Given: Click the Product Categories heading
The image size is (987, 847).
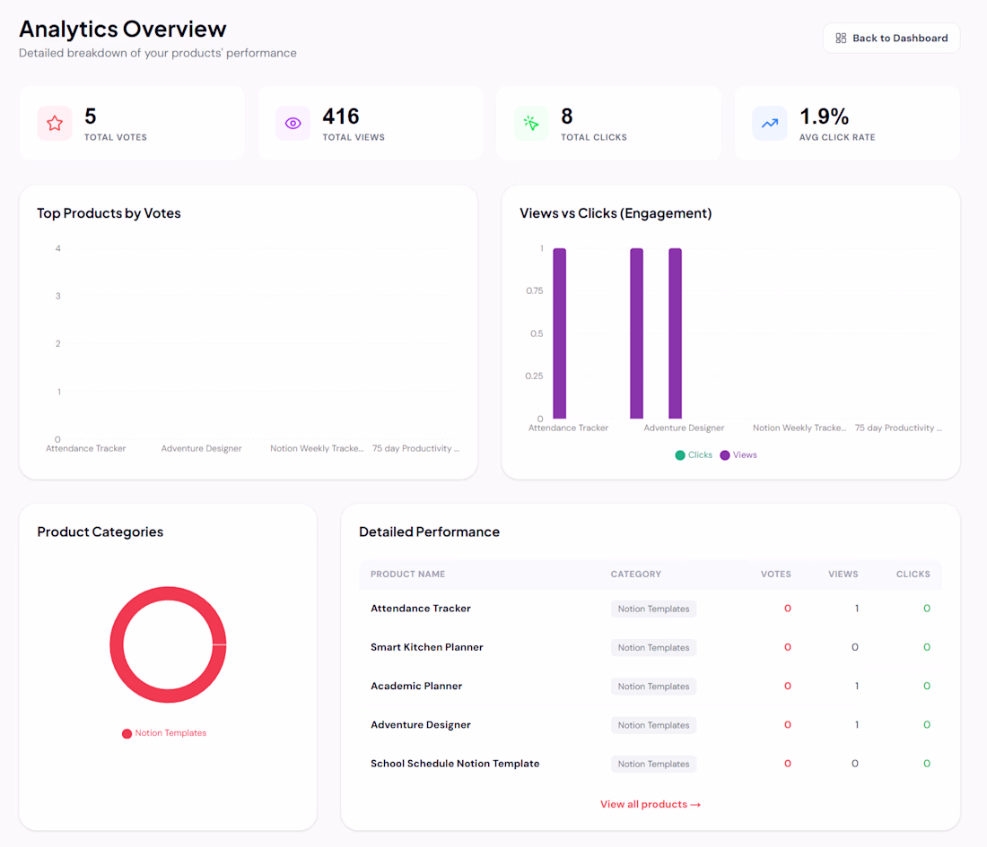Looking at the screenshot, I should pos(100,532).
